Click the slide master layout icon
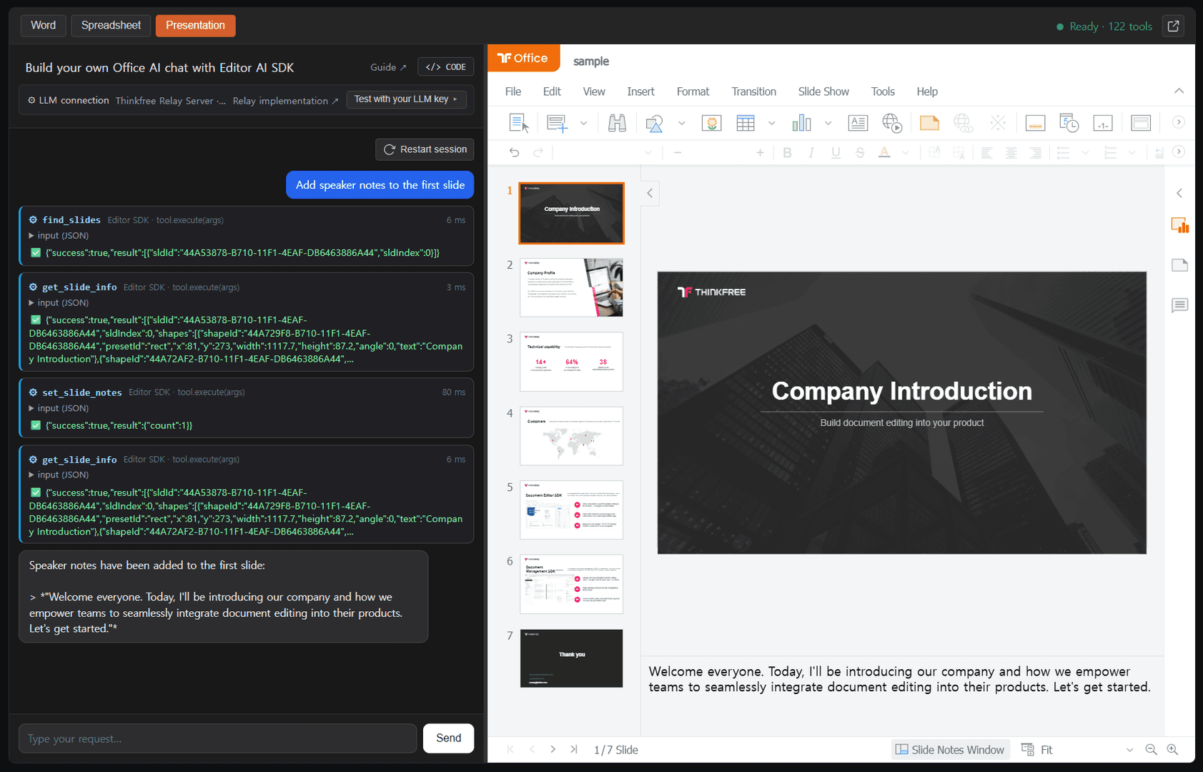 (1141, 123)
